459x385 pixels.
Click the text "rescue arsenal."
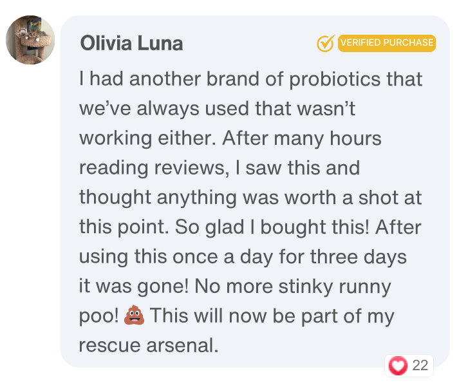(x=149, y=345)
